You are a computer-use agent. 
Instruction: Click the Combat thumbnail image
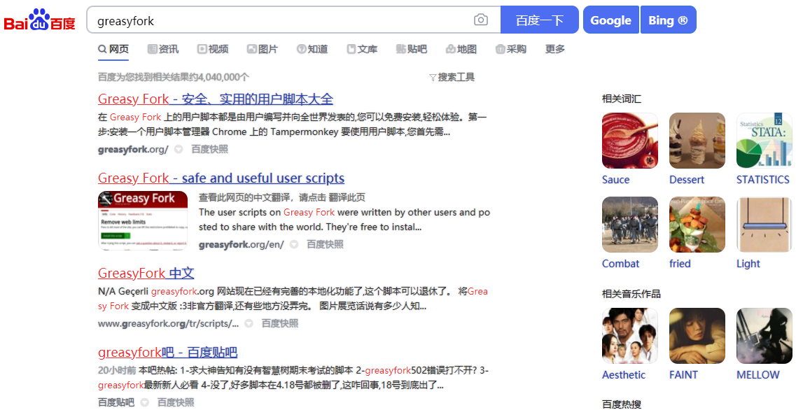pyautogui.click(x=630, y=225)
